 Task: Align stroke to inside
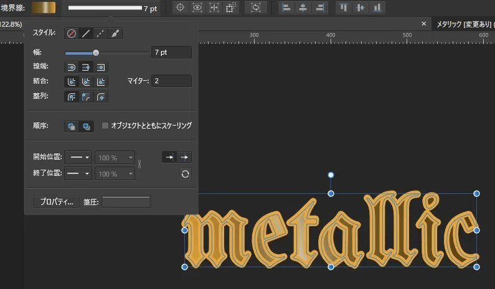point(86,97)
